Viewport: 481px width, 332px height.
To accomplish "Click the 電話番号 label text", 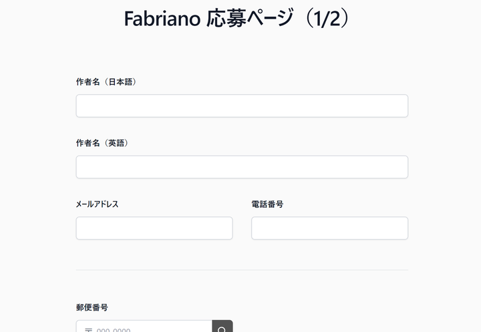I will point(267,204).
